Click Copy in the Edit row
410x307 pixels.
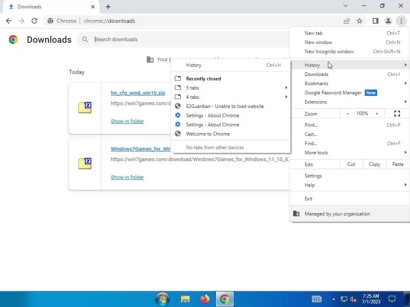coord(374,164)
